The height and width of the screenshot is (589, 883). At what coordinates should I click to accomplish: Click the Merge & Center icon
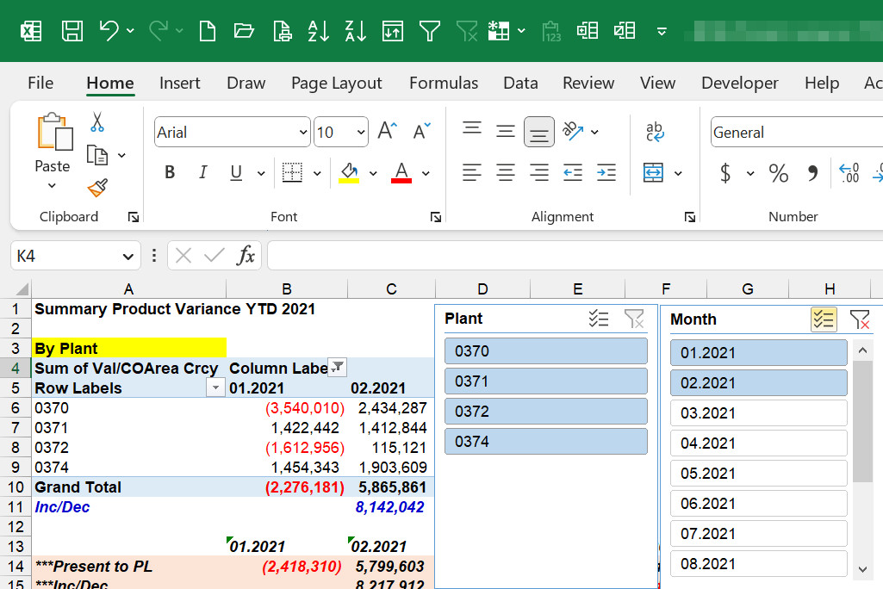point(653,173)
